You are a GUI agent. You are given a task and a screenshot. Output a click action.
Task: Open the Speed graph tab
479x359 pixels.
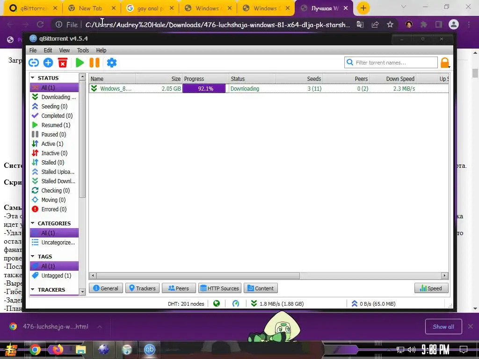point(431,288)
